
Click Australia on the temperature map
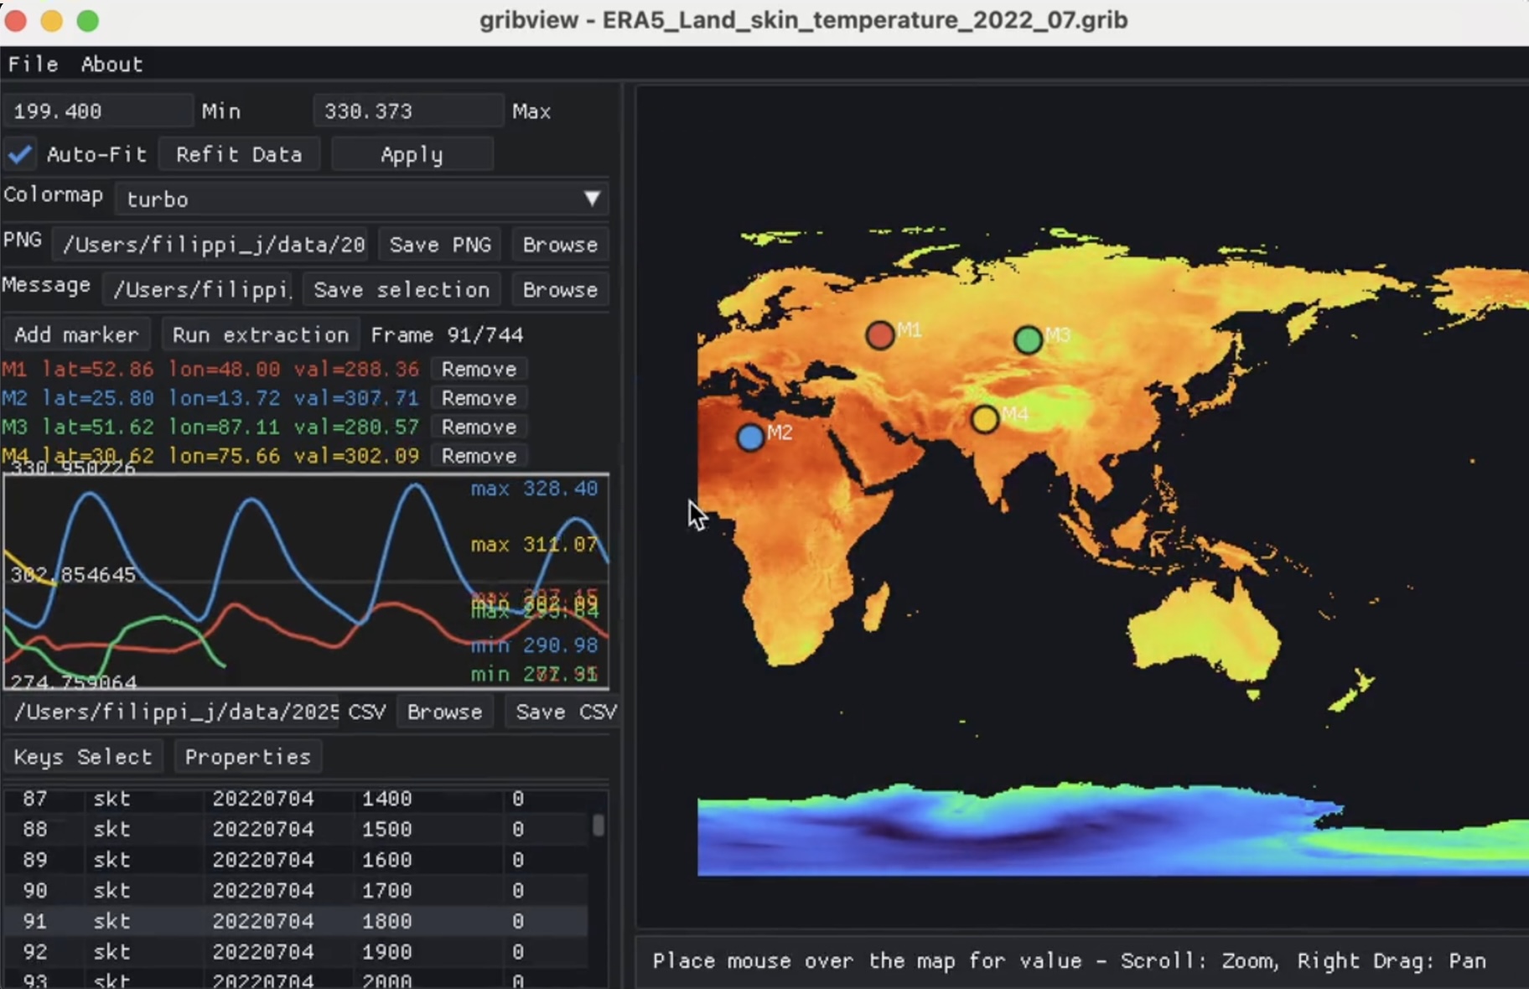[1203, 633]
